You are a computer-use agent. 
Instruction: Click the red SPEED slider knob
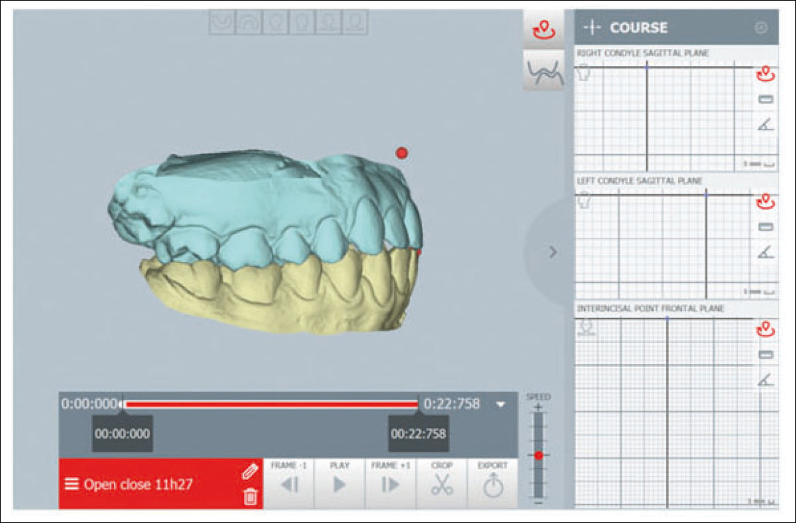(x=538, y=455)
